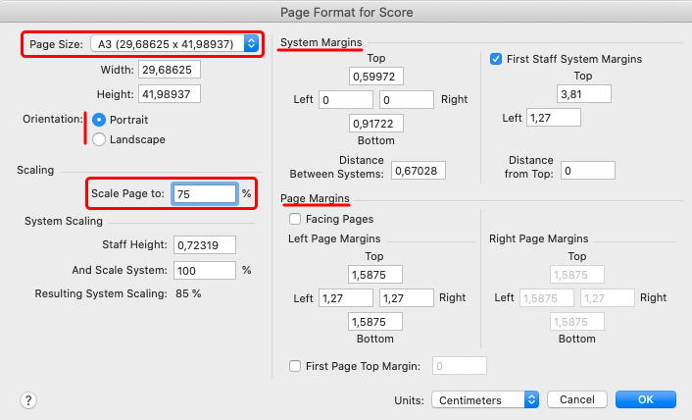The height and width of the screenshot is (420, 692).
Task: Click the help question mark button
Action: (28, 400)
